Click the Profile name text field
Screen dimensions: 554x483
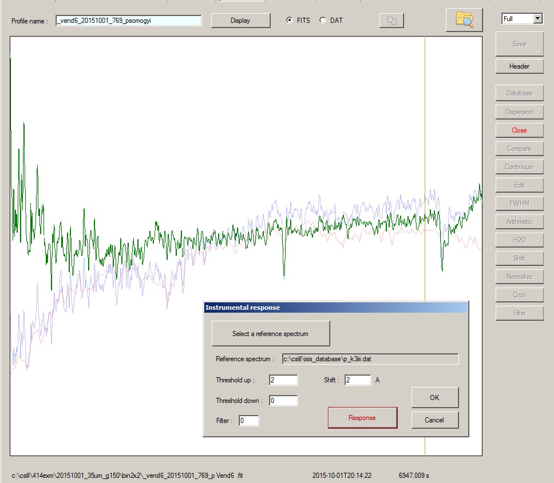129,21
